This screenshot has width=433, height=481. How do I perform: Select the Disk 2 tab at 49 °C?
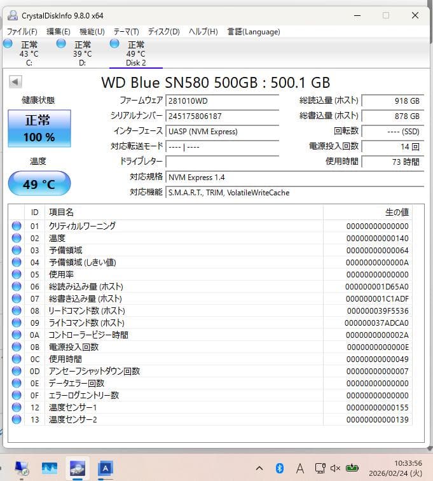tap(136, 53)
